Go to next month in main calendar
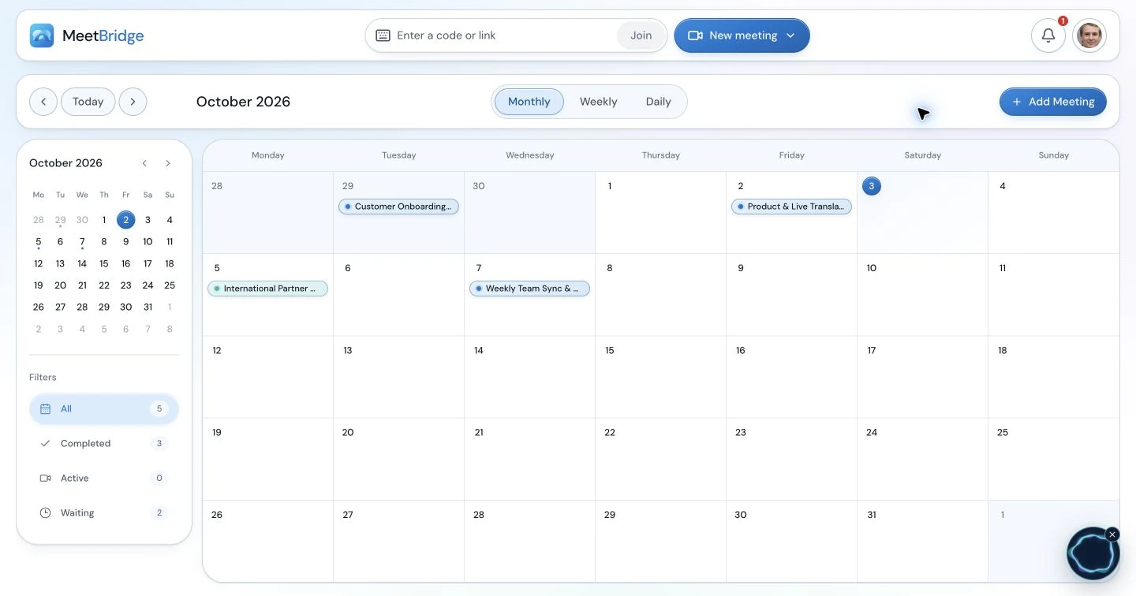Screen dimensions: 1136x596 (133, 102)
